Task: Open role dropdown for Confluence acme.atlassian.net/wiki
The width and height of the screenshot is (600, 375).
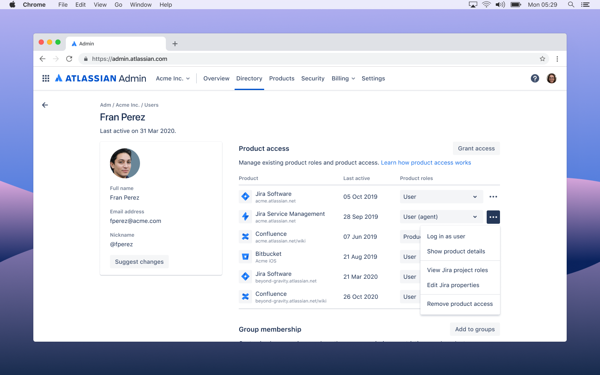Action: [x=410, y=237]
